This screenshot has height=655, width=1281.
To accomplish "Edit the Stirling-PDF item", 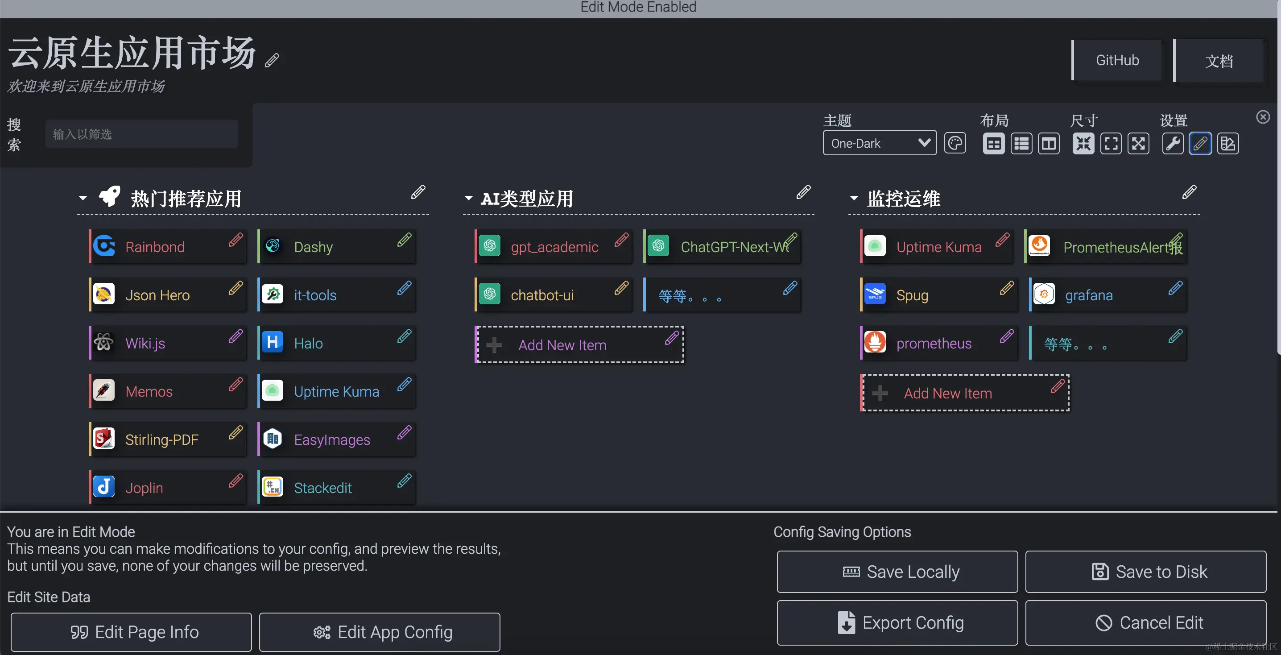I will pyautogui.click(x=236, y=433).
